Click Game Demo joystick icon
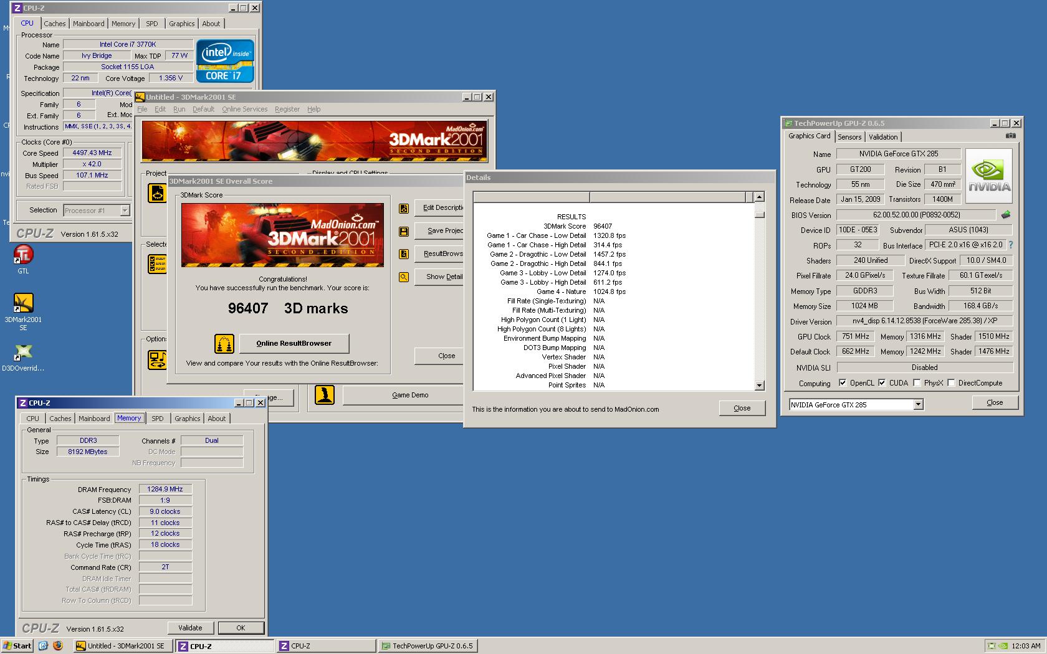 tap(324, 395)
